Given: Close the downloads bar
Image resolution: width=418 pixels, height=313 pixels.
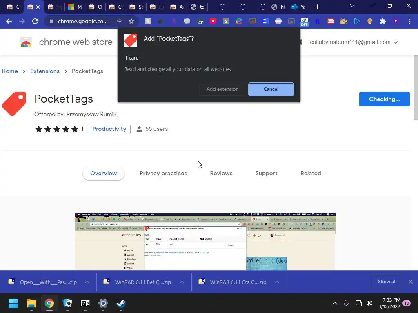Looking at the screenshot, I should point(411,282).
